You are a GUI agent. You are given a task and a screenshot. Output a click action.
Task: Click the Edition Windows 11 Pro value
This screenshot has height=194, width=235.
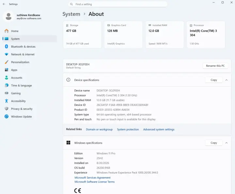(106, 154)
